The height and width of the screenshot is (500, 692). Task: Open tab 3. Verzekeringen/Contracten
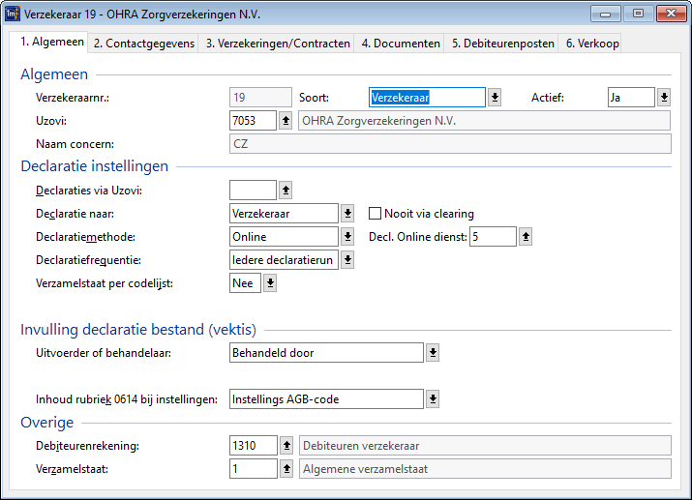coord(278,44)
